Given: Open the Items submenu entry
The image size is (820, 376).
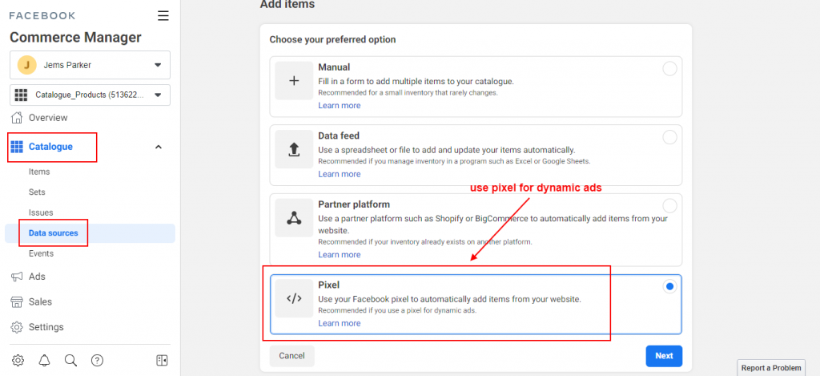Looking at the screenshot, I should (39, 172).
